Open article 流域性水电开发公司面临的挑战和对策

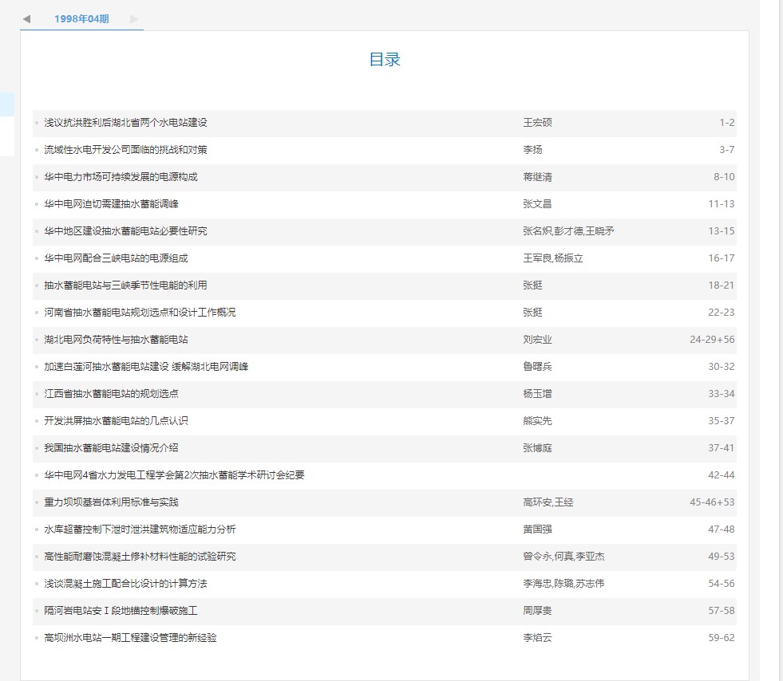click(125, 150)
